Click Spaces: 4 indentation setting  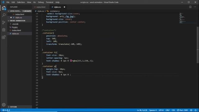pos(153,110)
